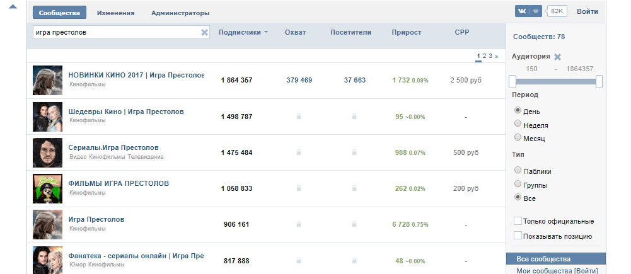Viewport: 631px width, 274px height.
Task: Open the ФИЛЬМЫ ИГРА ПРЕСТОЛОВ community avatar
Action: [48, 188]
